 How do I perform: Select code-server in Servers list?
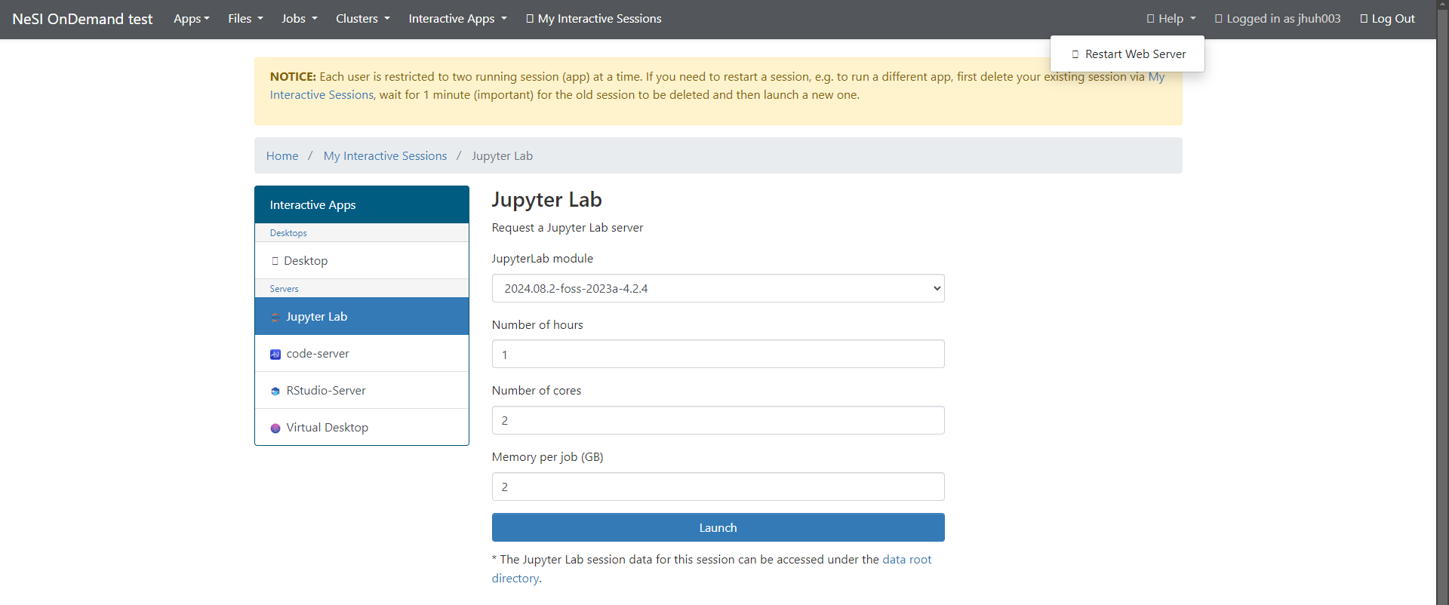(x=361, y=354)
